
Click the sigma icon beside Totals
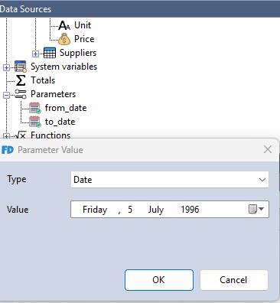pos(21,80)
